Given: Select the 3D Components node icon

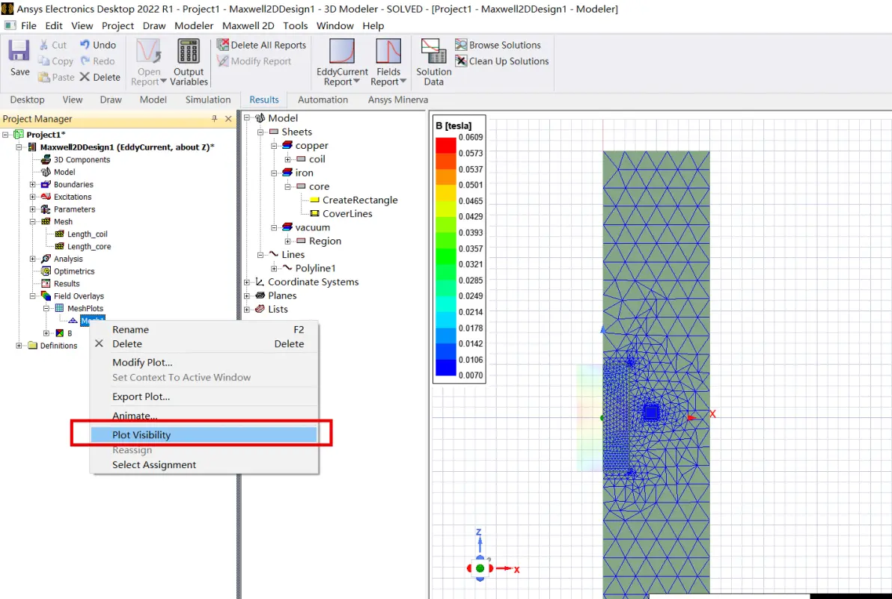Looking at the screenshot, I should pos(46,160).
